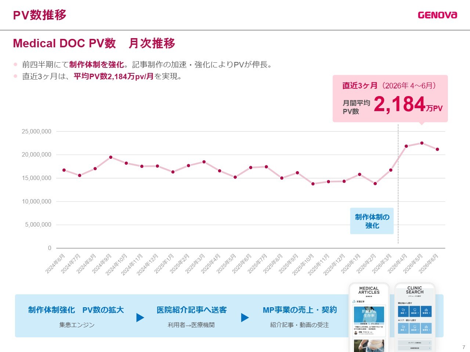Click the bullet text 平均PV数2,184万pv/月
Viewport: 470px width, 352px height.
coord(113,76)
